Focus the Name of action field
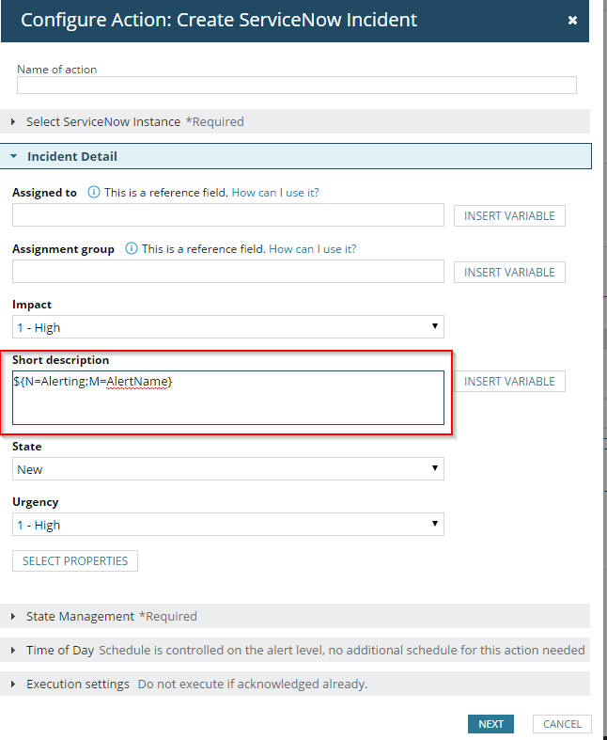Viewport: 607px width, 740px height. coord(296,86)
